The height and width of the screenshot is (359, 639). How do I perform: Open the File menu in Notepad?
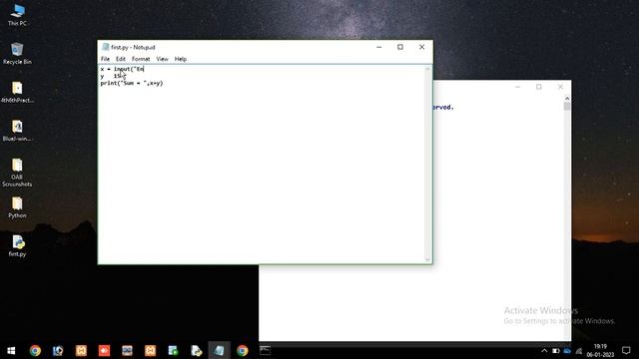click(x=105, y=59)
